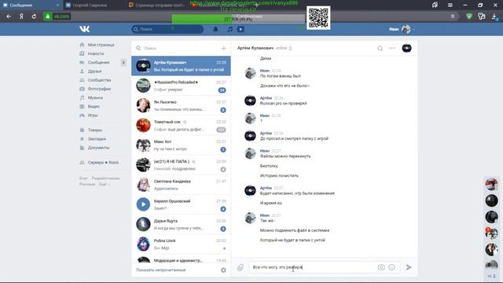Viewport: 503px width, 283px height.
Task: Open the browser hamburger menu icon
Action: 450,5
